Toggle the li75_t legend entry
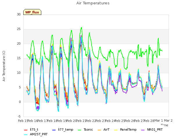This screenshot has width=186, height=140. click(31, 129)
